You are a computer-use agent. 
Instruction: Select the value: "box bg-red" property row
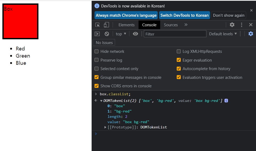click(x=128, y=122)
